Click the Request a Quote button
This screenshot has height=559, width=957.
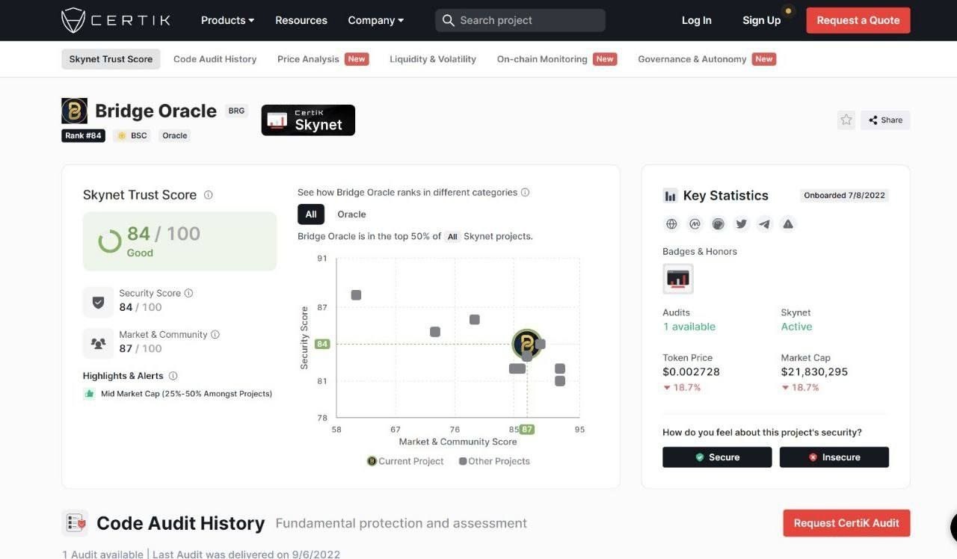pyautogui.click(x=858, y=20)
